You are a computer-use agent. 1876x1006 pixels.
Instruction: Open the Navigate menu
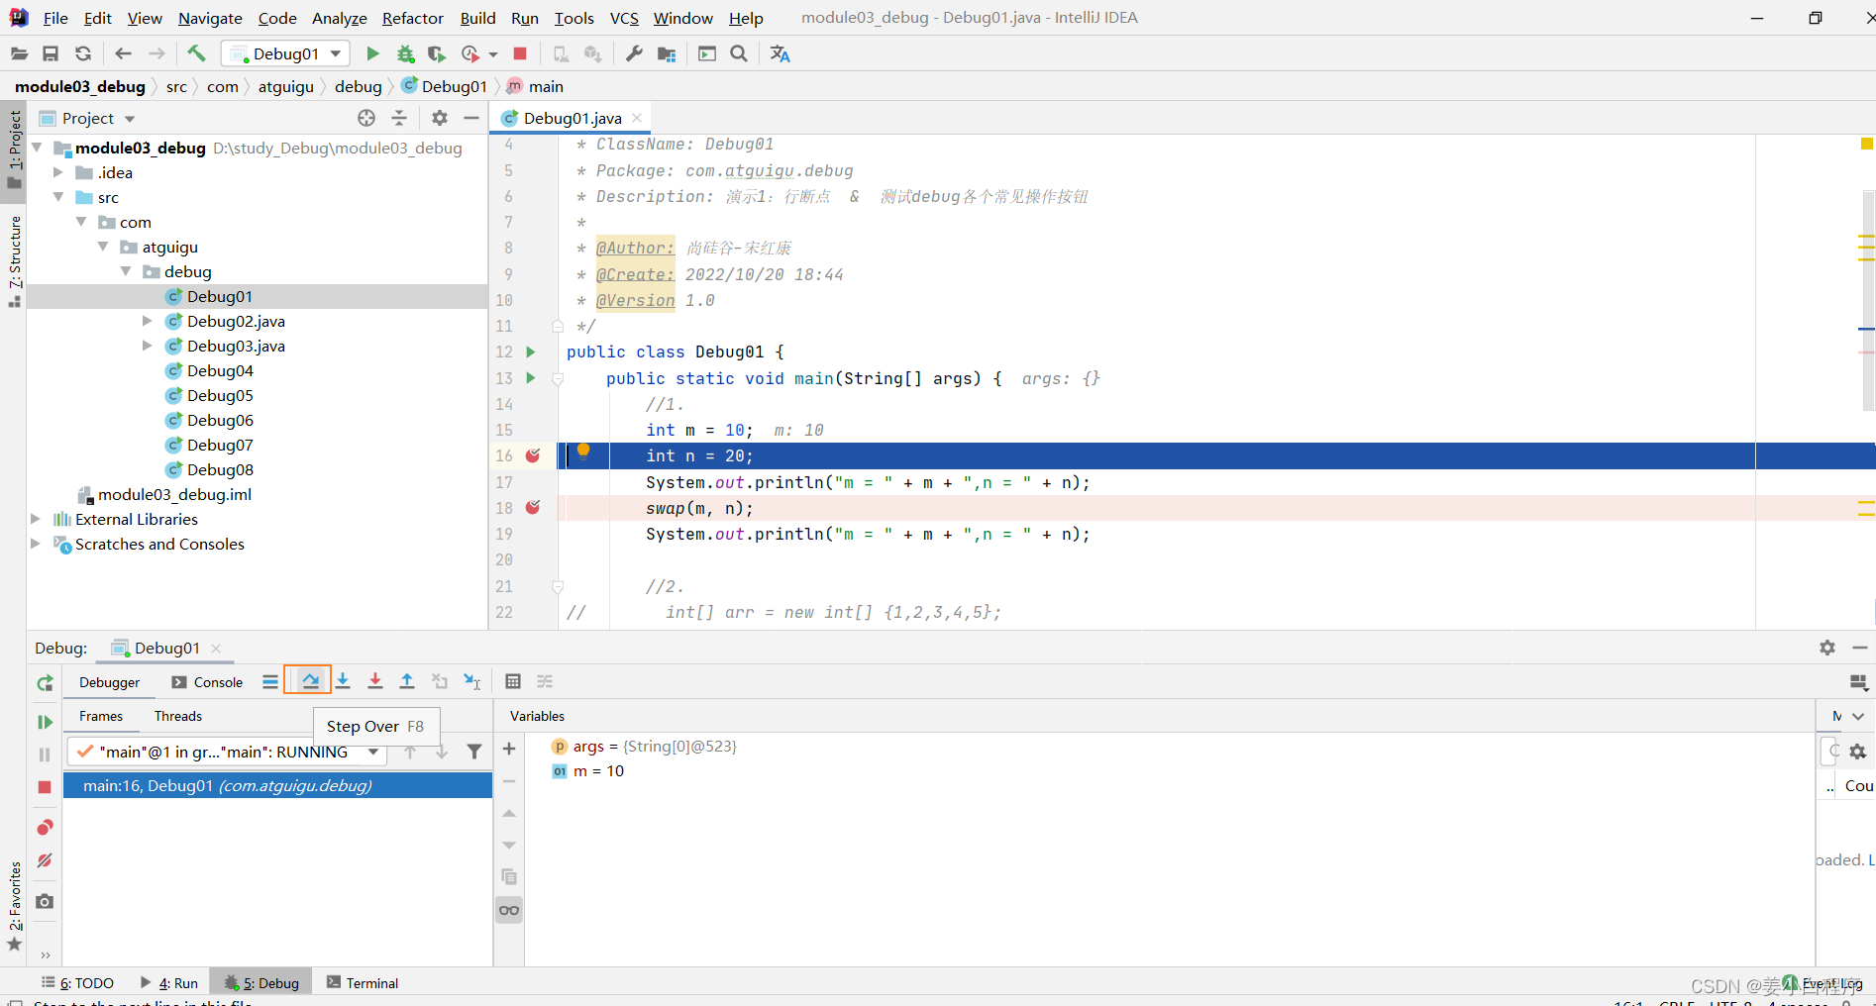[210, 18]
